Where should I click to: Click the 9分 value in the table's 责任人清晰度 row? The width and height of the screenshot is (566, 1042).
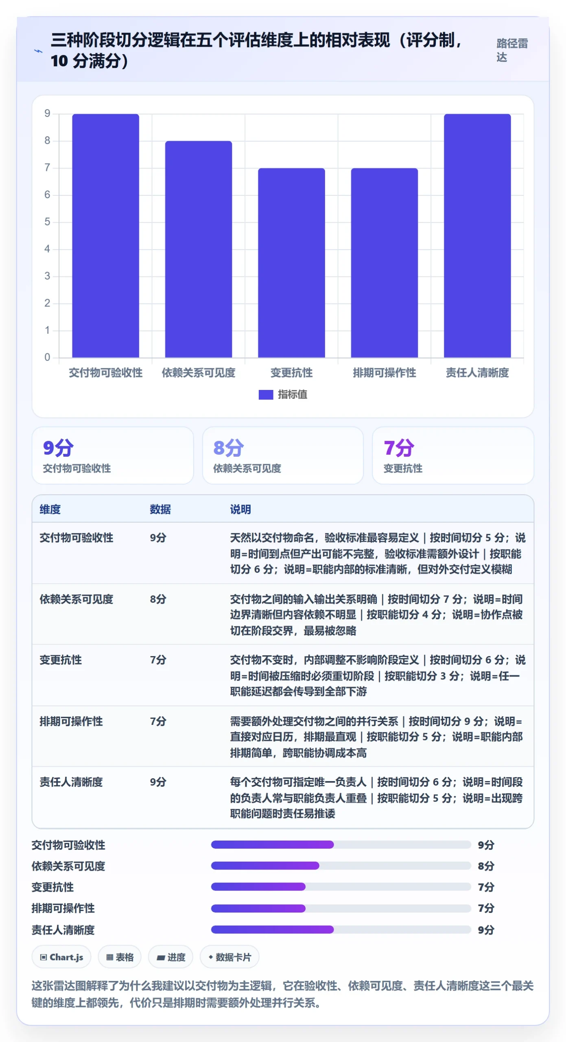point(158,782)
